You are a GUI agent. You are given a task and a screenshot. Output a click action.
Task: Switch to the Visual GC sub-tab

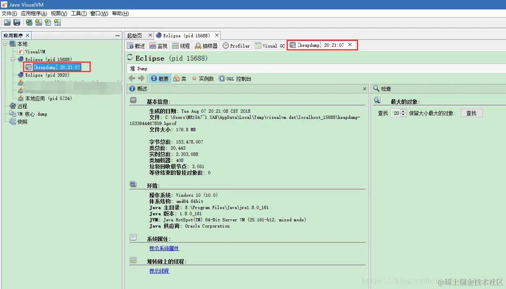coord(269,46)
